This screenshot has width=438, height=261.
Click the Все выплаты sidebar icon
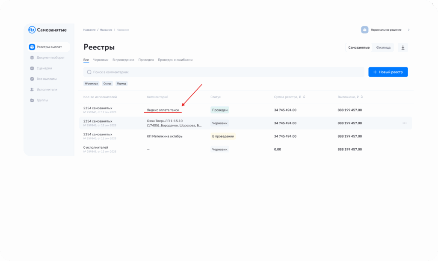(32, 79)
